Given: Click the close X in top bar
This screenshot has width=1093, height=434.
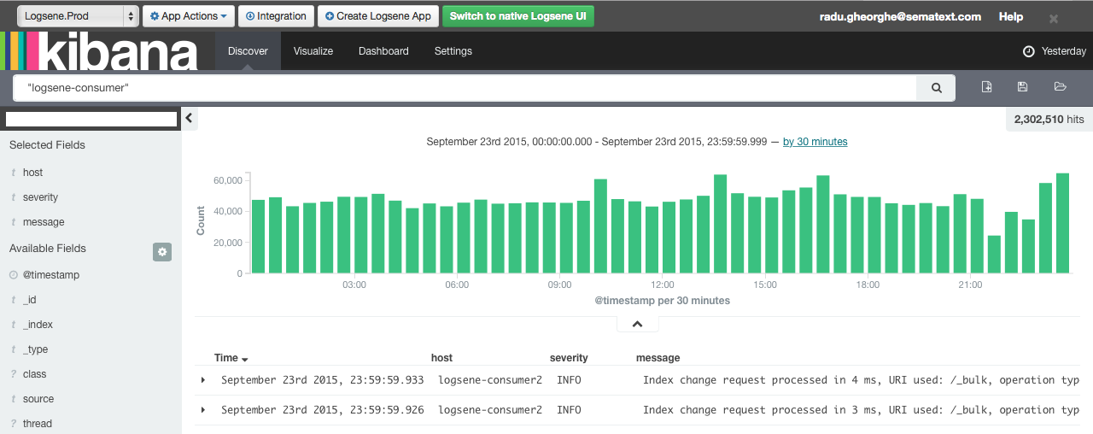Looking at the screenshot, I should [x=1054, y=18].
